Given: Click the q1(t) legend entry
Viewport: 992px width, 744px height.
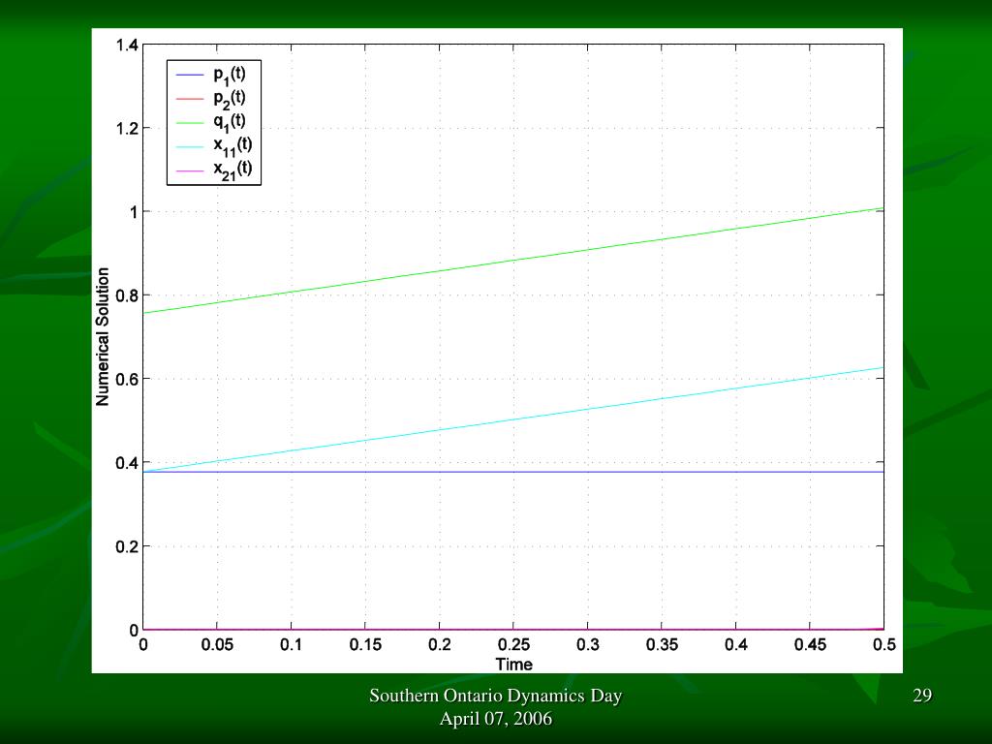Looking at the screenshot, I should pos(210,122).
